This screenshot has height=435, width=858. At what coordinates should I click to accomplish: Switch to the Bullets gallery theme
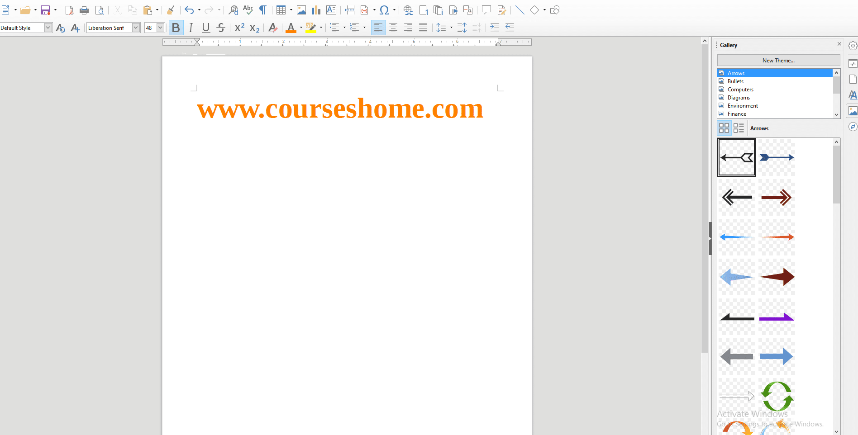click(735, 81)
